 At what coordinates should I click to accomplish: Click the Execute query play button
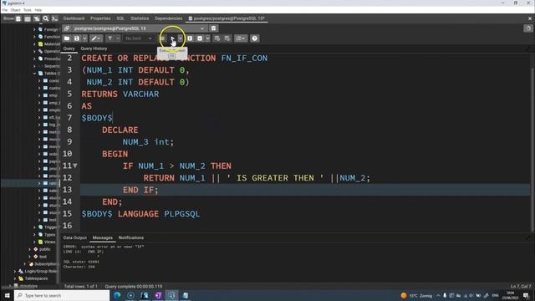pos(172,38)
